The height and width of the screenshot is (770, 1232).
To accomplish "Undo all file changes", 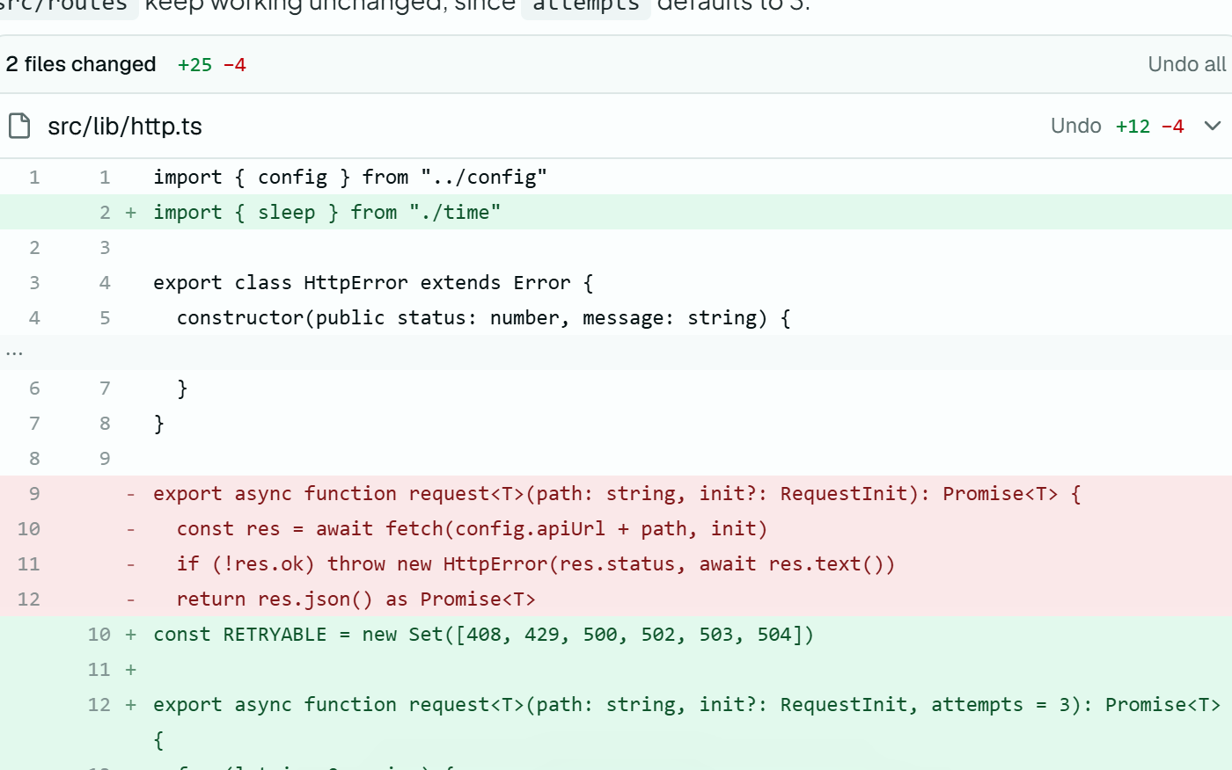I will [1186, 64].
